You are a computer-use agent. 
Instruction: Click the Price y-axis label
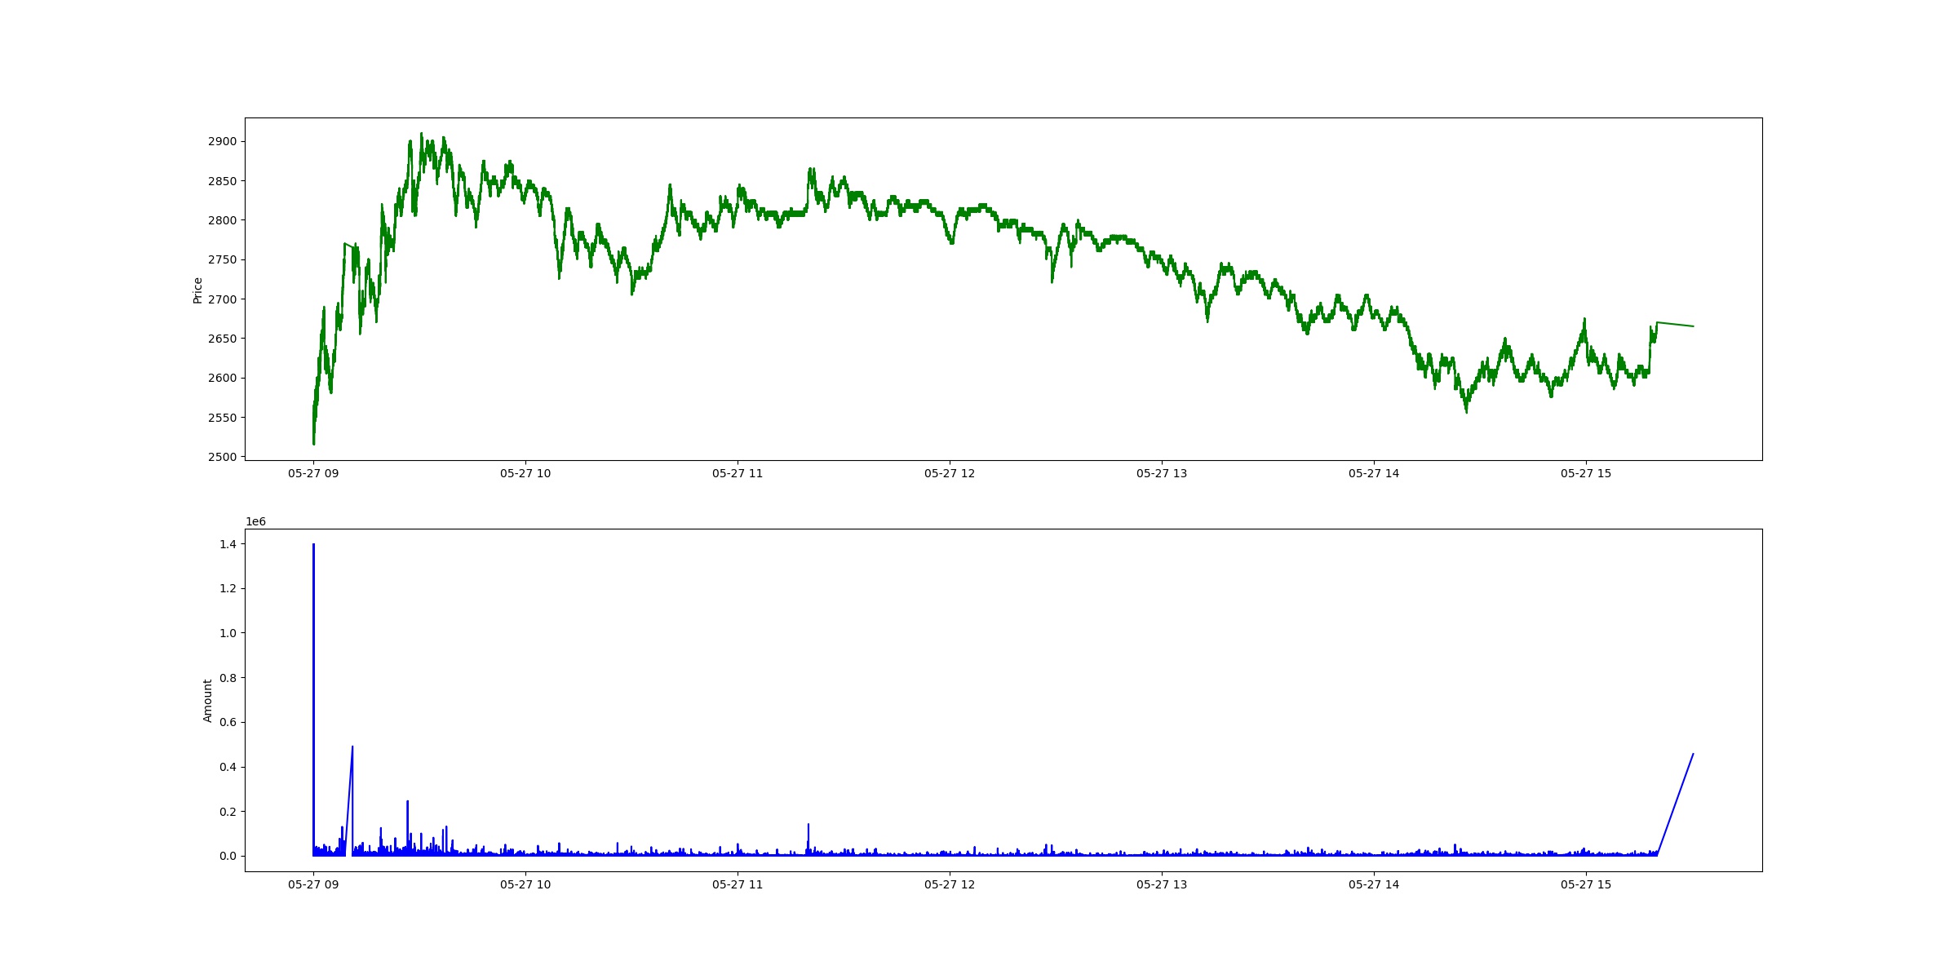[x=197, y=290]
